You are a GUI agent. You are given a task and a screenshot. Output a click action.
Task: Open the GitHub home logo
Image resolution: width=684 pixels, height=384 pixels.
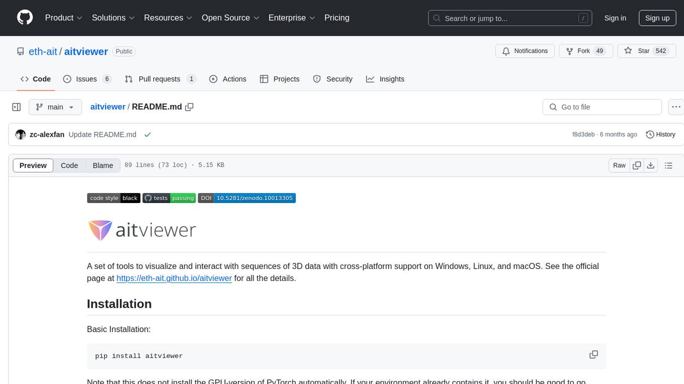(x=25, y=18)
